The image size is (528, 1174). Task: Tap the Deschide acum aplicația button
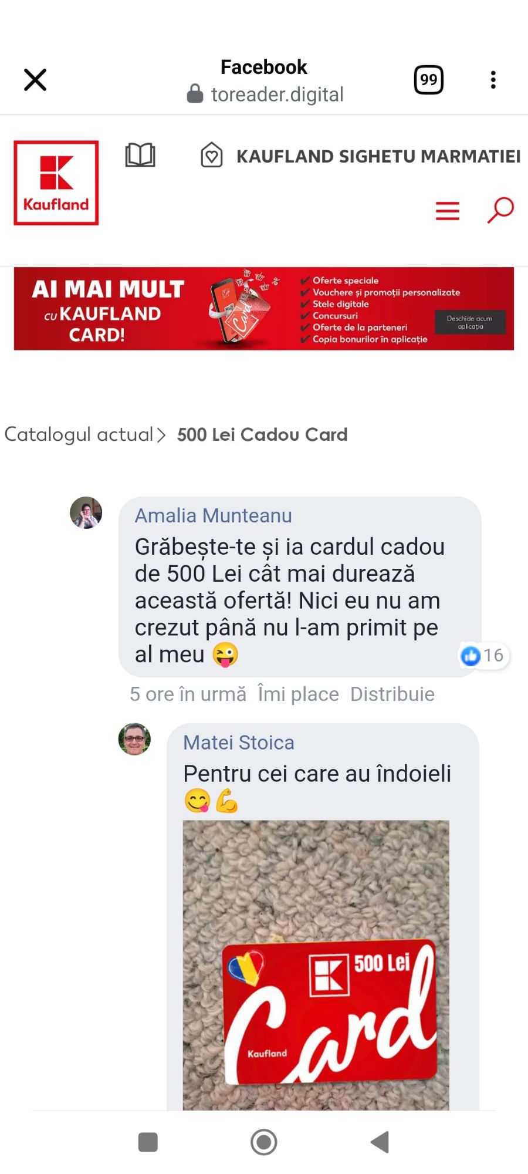pos(470,322)
